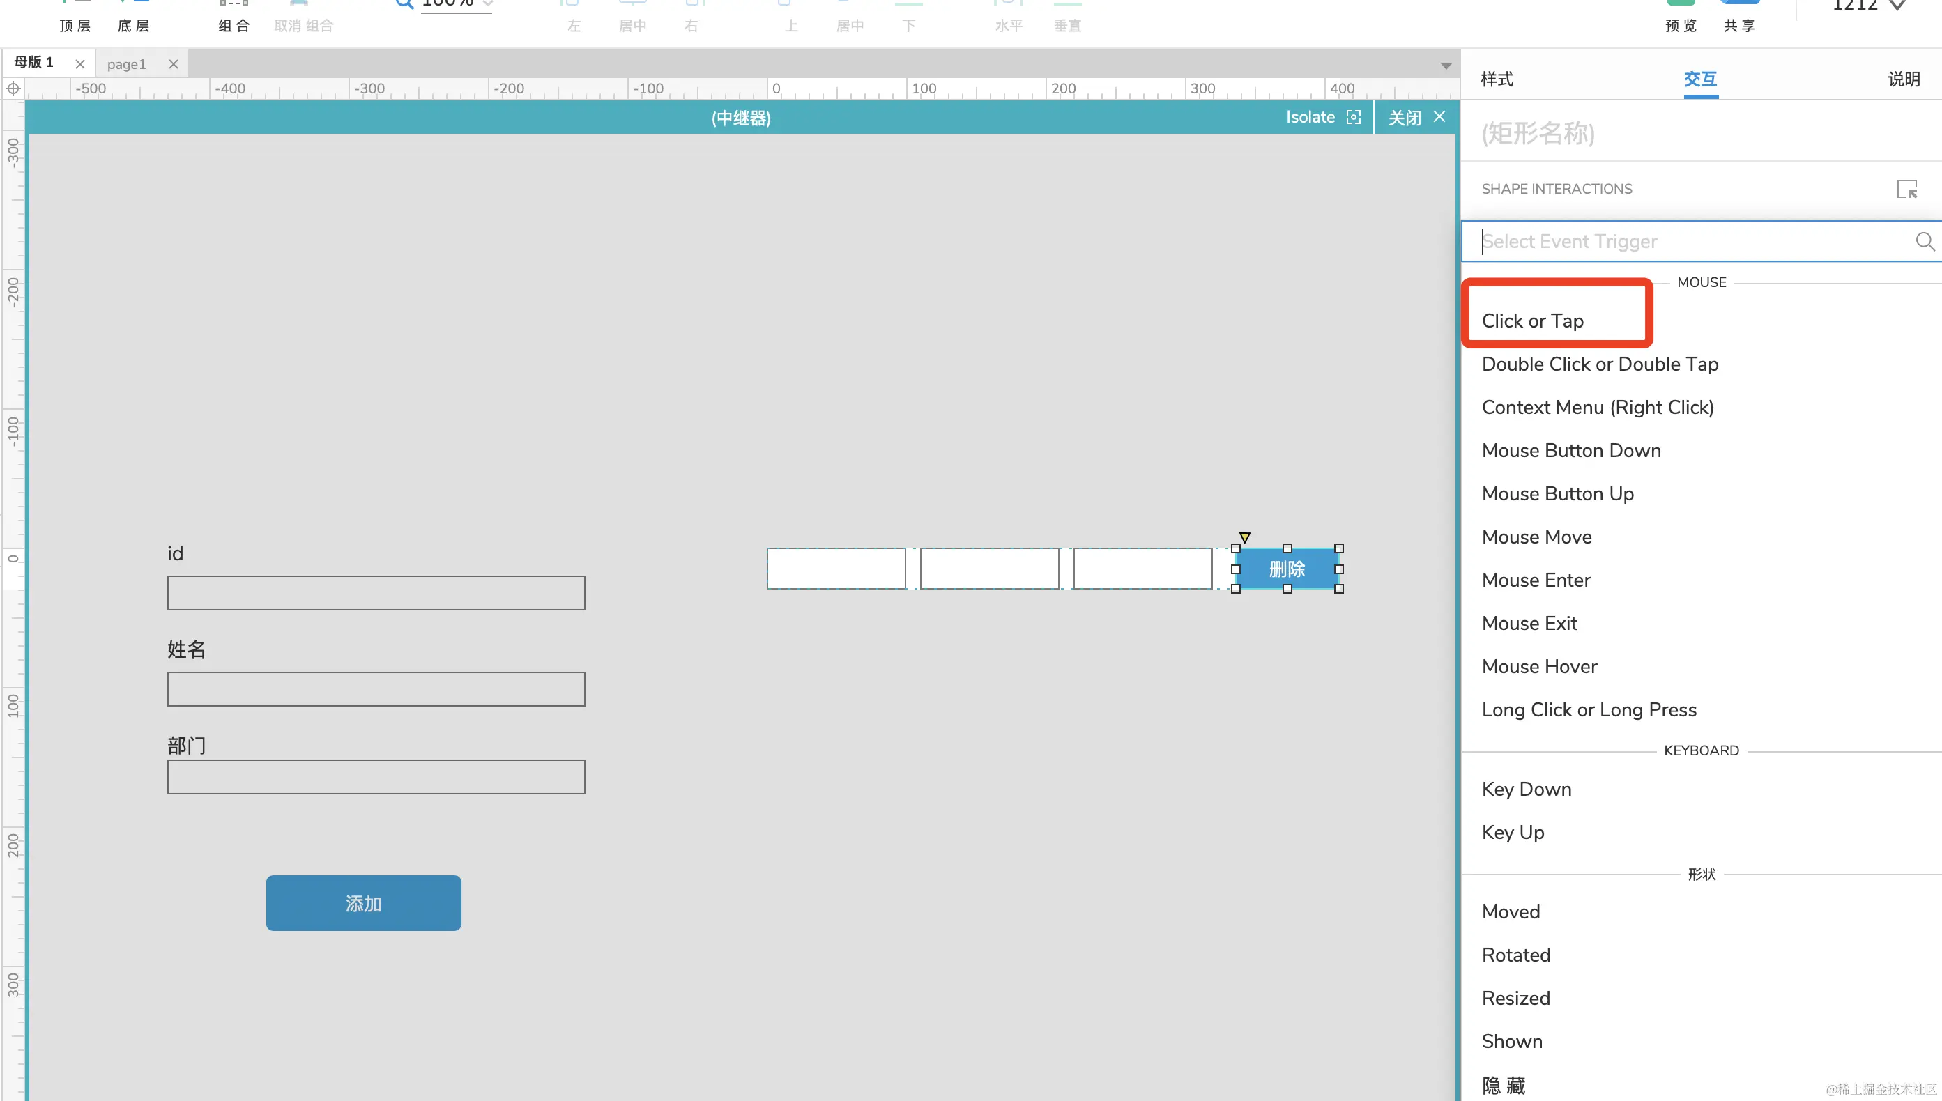Select the Key Down trigger
The width and height of the screenshot is (1942, 1101).
pos(1526,789)
